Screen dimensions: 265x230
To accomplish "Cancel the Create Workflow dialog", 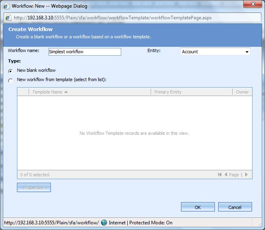I will tap(235, 207).
